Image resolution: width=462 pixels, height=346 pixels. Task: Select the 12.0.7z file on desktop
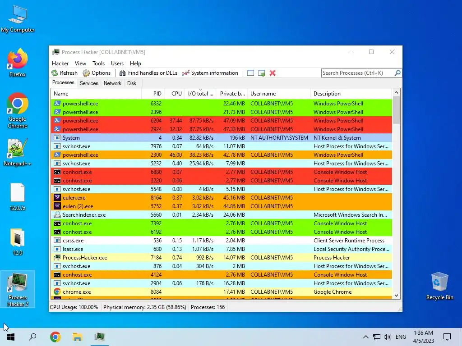tap(18, 197)
